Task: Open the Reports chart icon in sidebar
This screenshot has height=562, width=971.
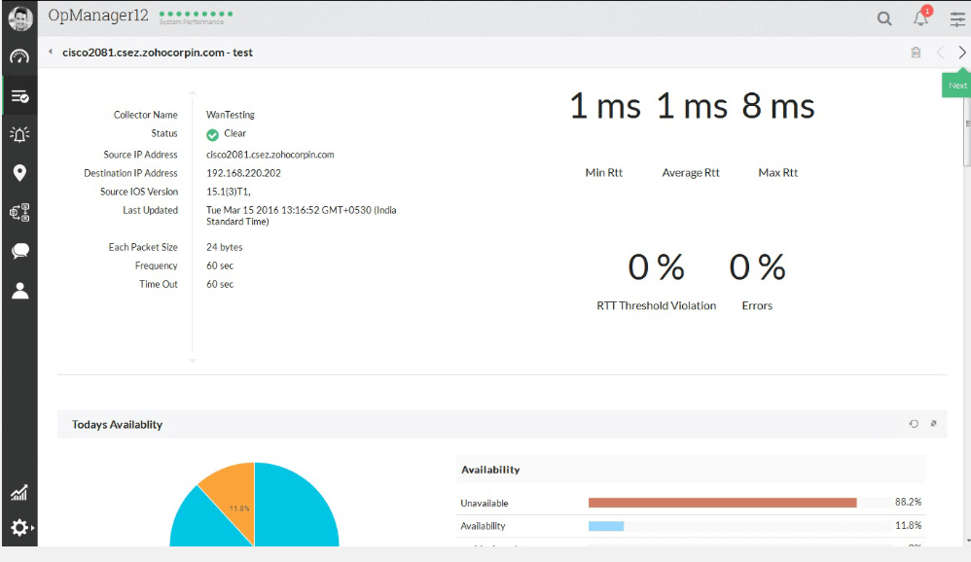Action: tap(19, 493)
